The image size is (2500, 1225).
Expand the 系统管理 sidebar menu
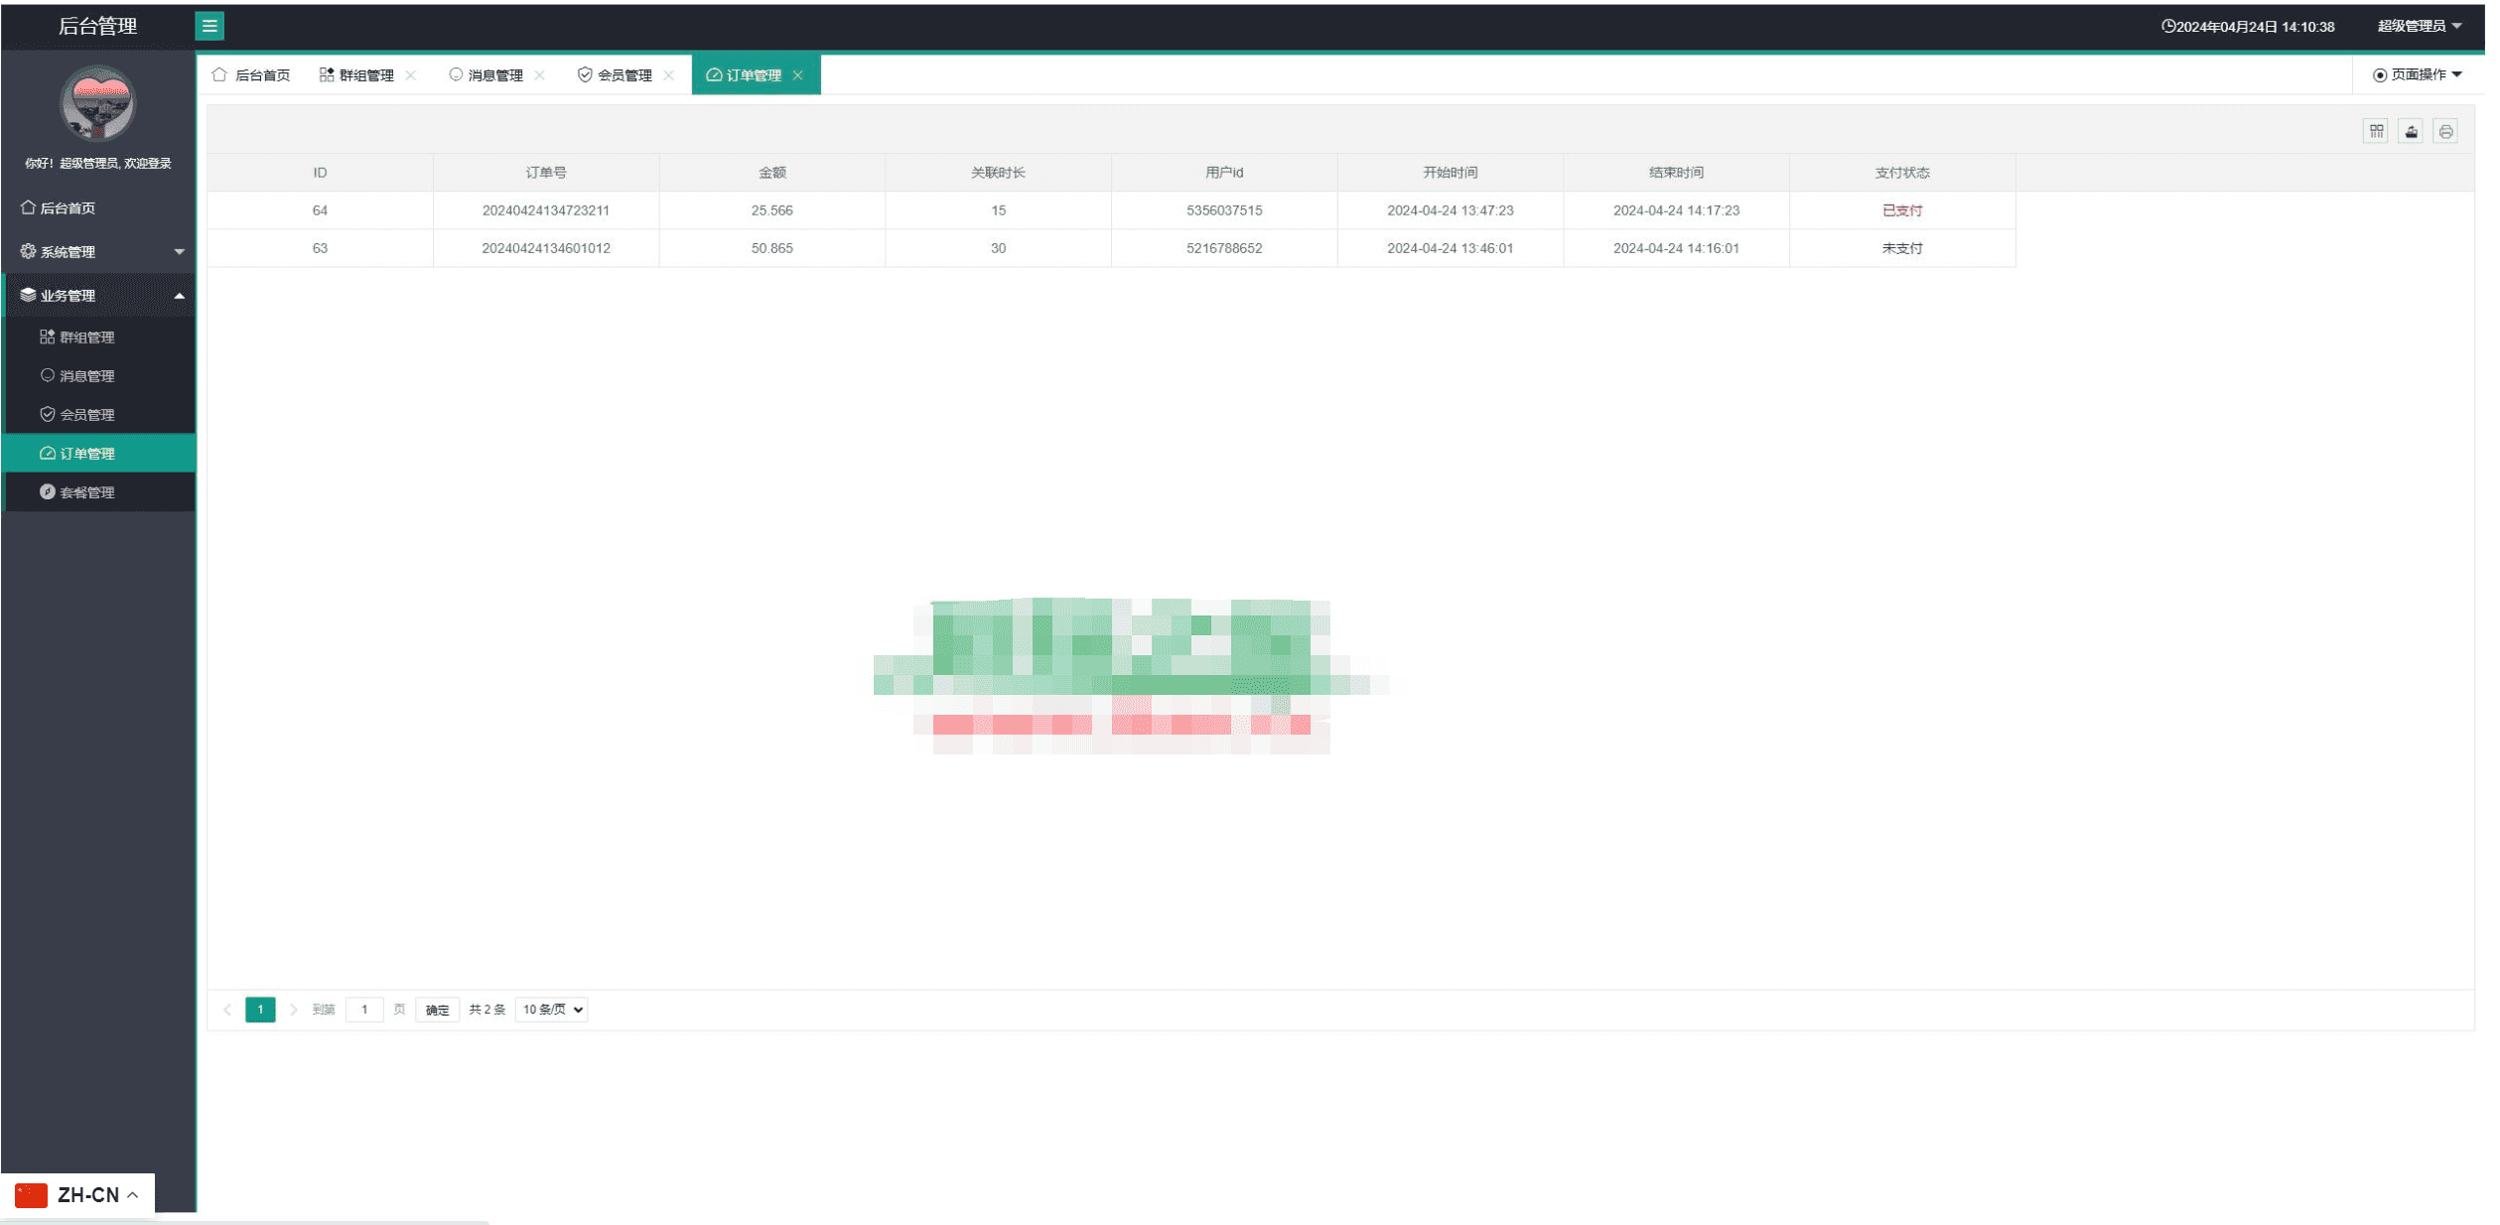(x=99, y=251)
